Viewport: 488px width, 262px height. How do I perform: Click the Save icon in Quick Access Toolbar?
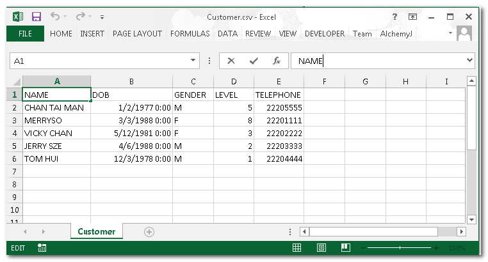pos(37,17)
